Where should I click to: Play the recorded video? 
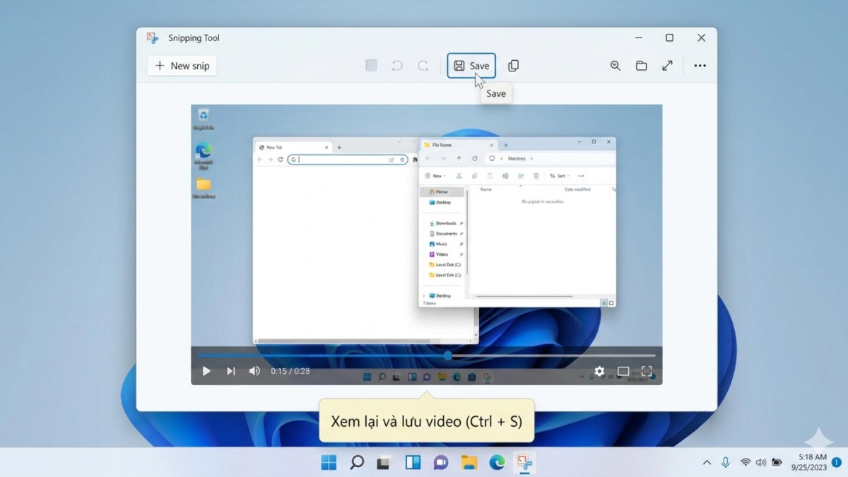coord(206,370)
